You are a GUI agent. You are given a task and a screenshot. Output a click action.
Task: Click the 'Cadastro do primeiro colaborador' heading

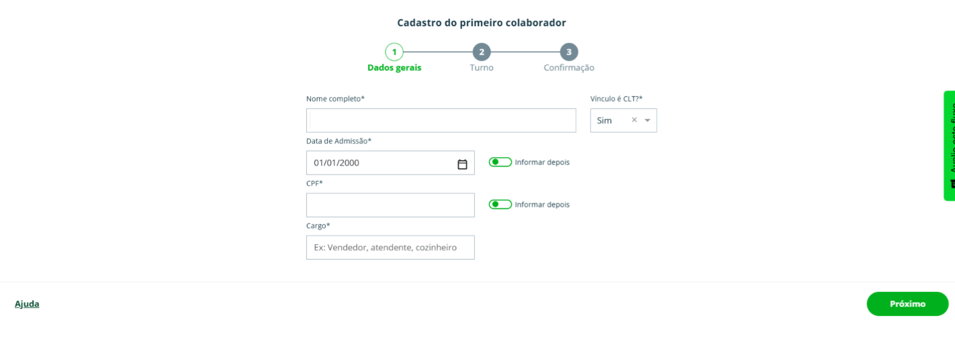click(x=482, y=23)
